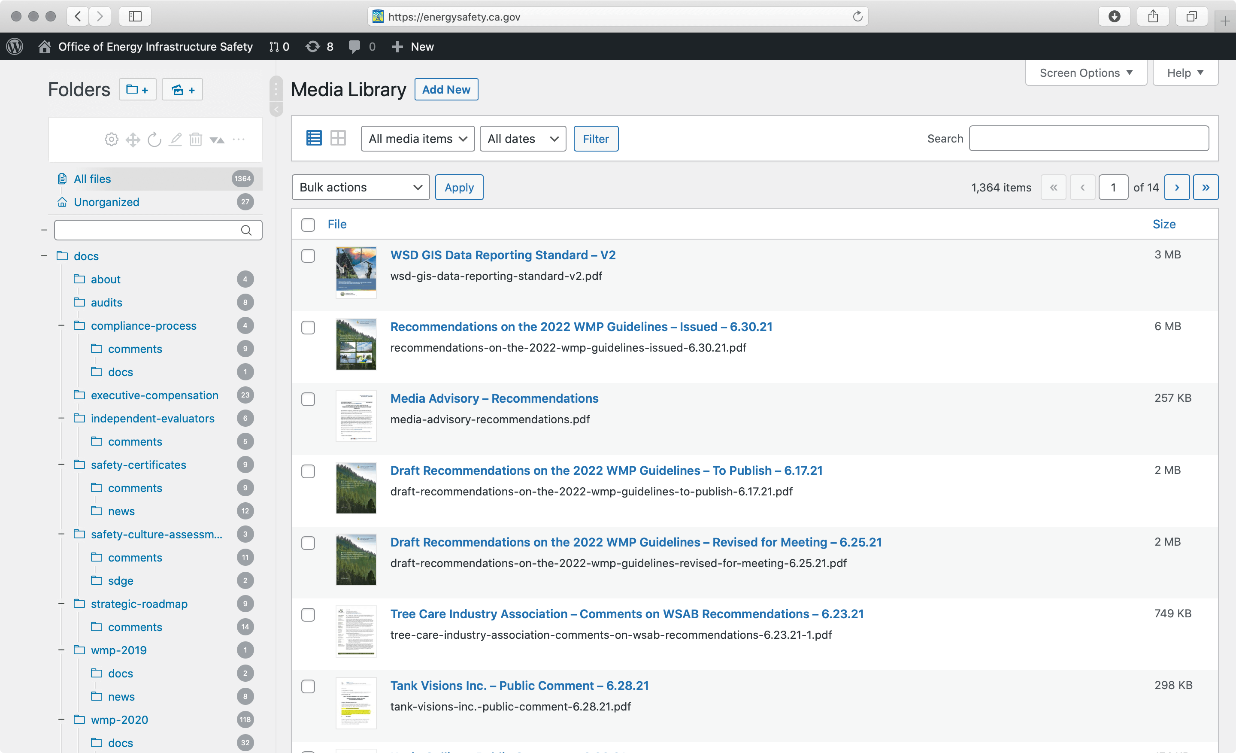Toggle checkbox for WSD GIS Data Reporting file
The height and width of the screenshot is (753, 1236).
coord(308,256)
